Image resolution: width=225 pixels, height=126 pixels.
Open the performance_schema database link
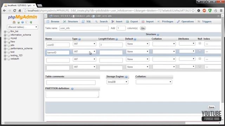click(x=21, y=49)
